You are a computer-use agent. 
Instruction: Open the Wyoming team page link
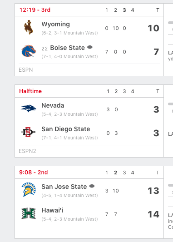(x=55, y=24)
